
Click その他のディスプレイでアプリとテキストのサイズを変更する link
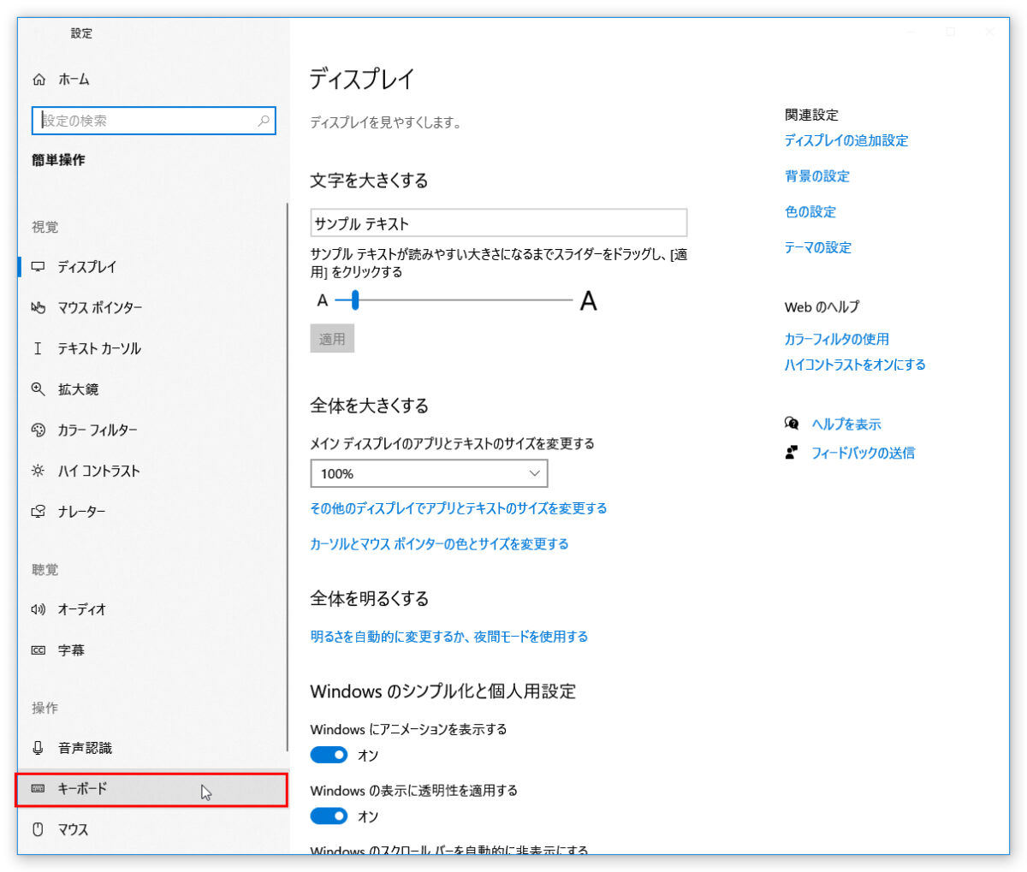pos(459,508)
